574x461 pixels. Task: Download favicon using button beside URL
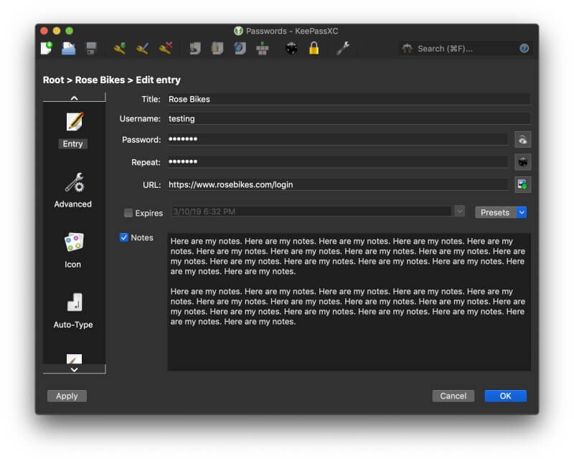pyautogui.click(x=523, y=184)
